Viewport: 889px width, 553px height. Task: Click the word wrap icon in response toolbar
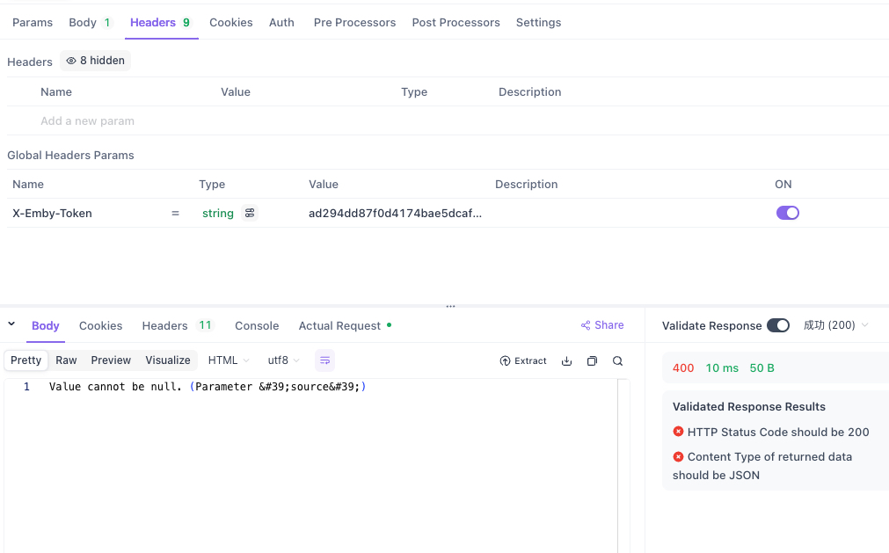coord(324,360)
